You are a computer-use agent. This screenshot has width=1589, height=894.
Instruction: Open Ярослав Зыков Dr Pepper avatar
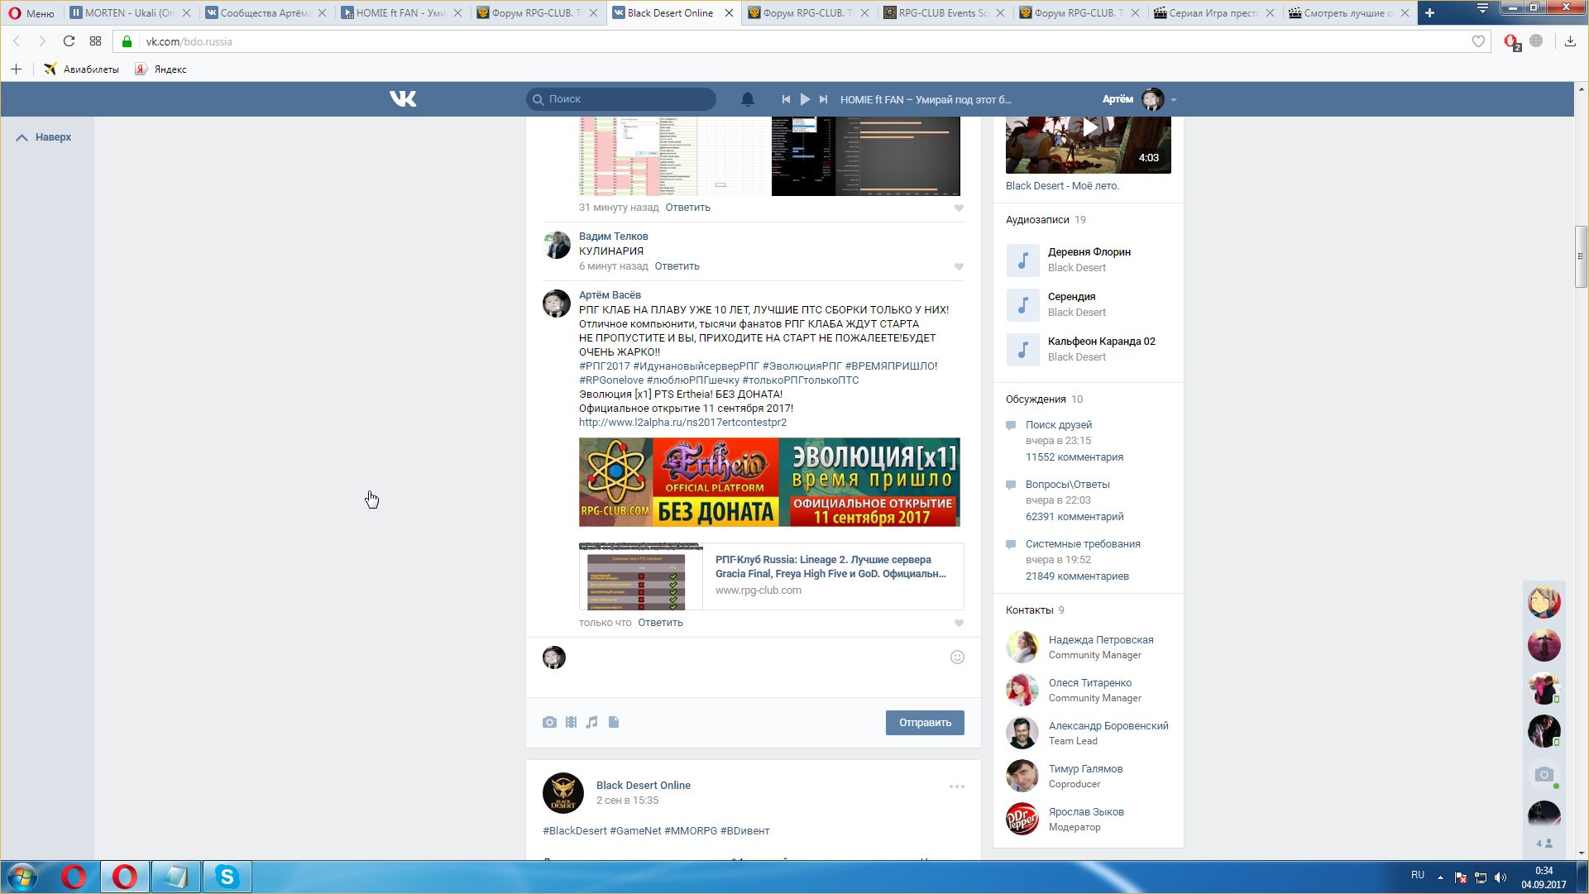click(1022, 819)
